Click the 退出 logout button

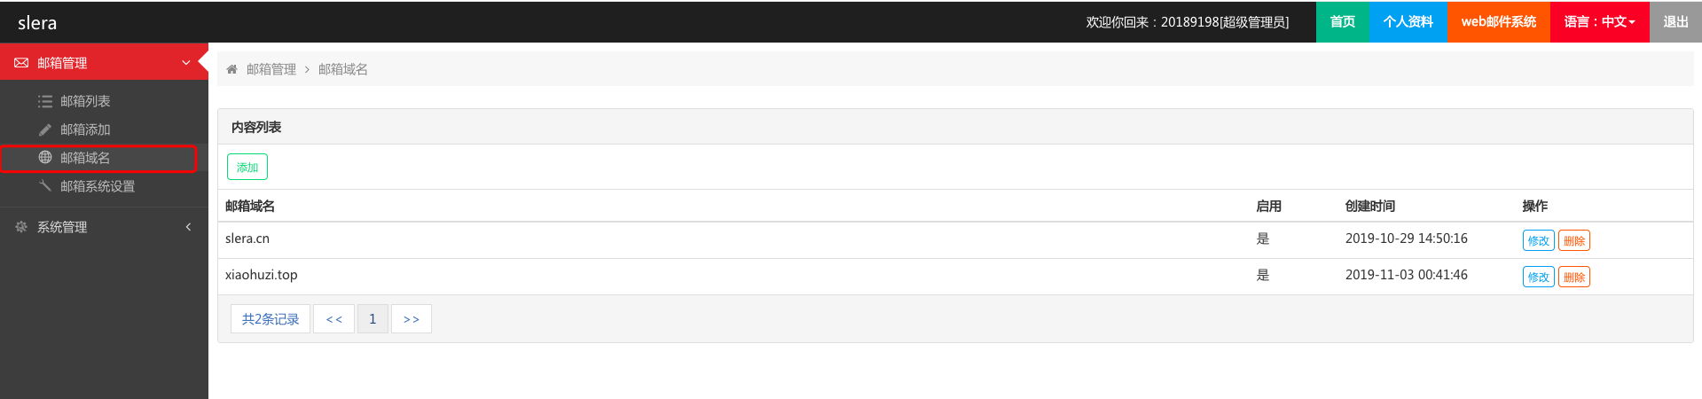(x=1675, y=21)
